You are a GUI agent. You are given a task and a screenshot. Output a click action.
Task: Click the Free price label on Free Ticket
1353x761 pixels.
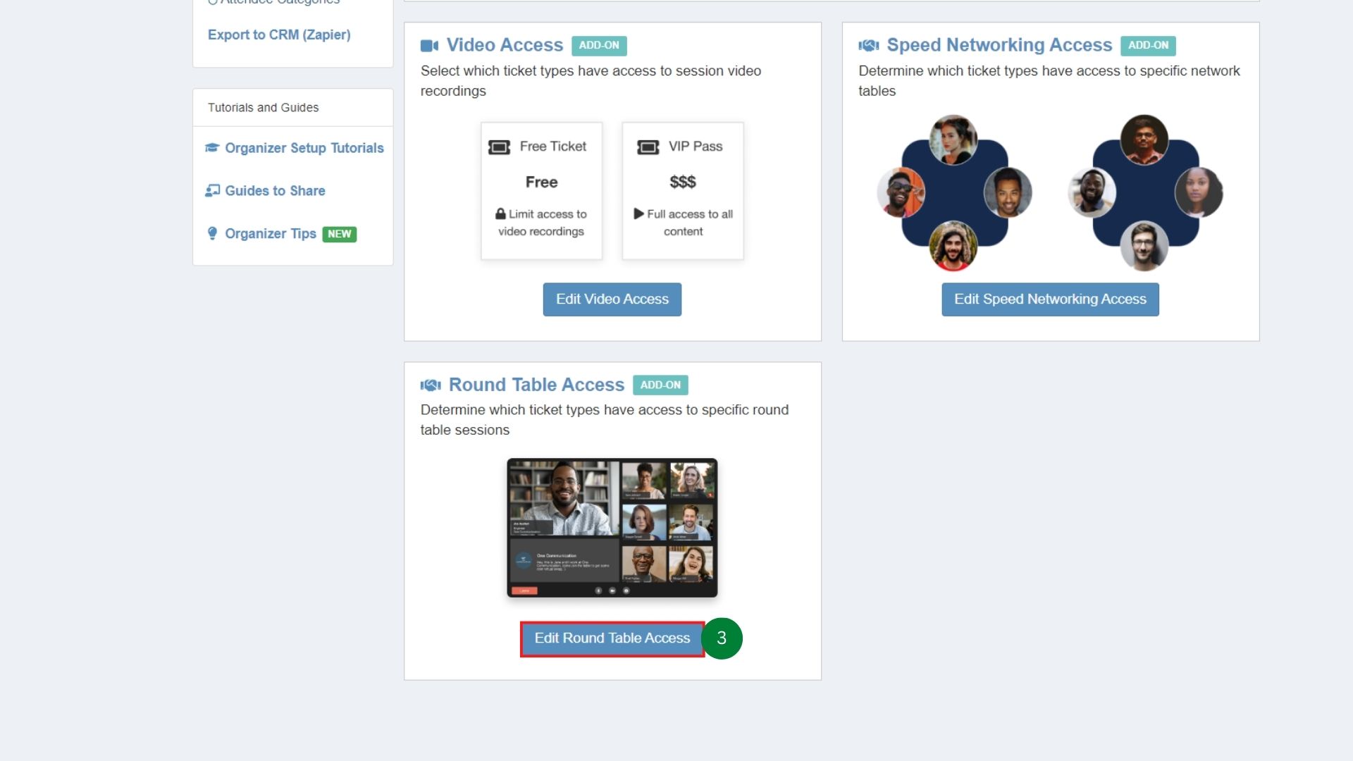coord(541,182)
